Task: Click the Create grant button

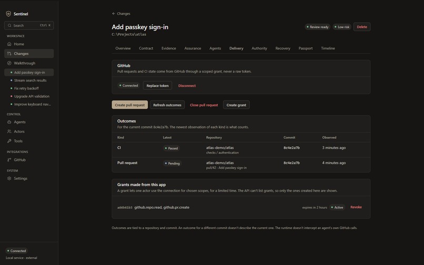Action: pyautogui.click(x=236, y=105)
